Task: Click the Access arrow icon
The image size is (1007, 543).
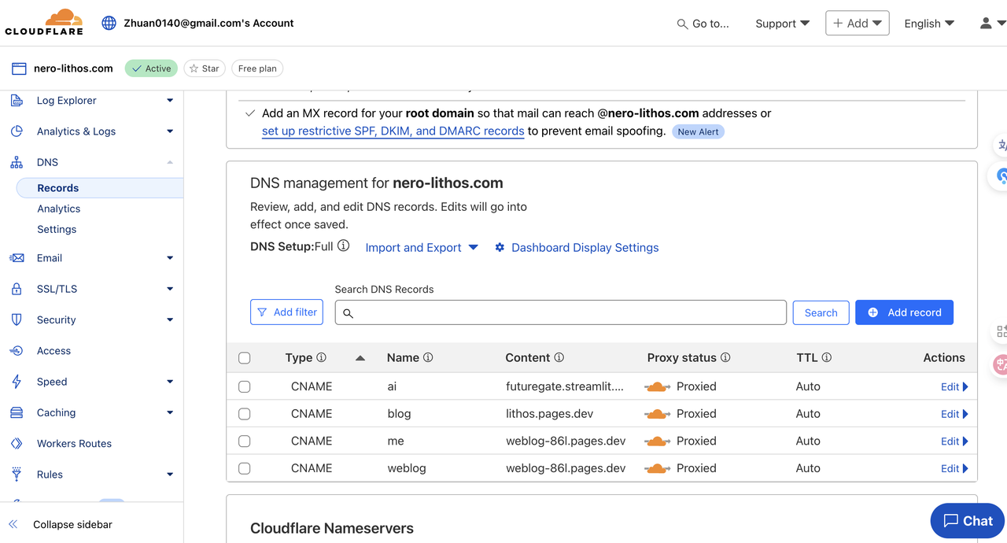Action: pos(17,351)
